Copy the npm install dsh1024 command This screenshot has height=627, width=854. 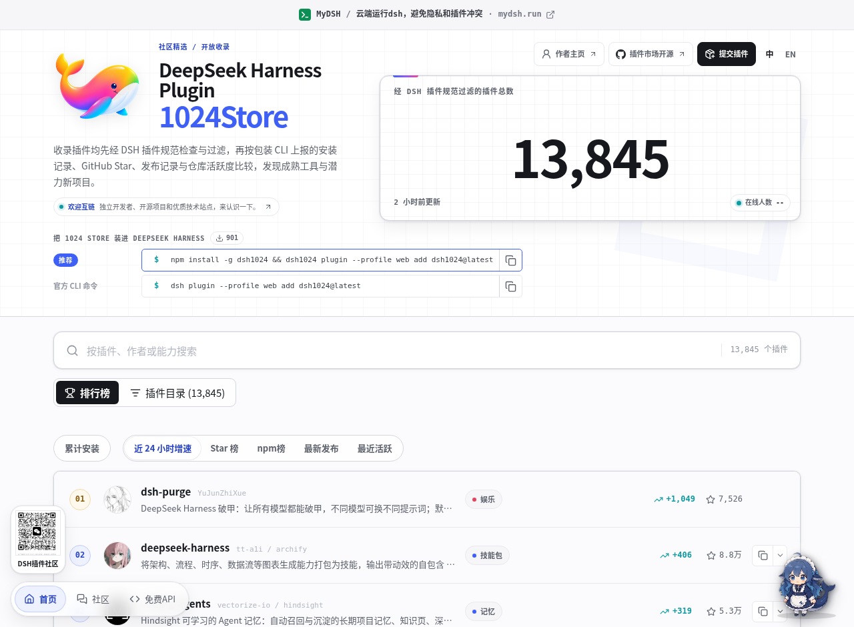click(x=510, y=260)
